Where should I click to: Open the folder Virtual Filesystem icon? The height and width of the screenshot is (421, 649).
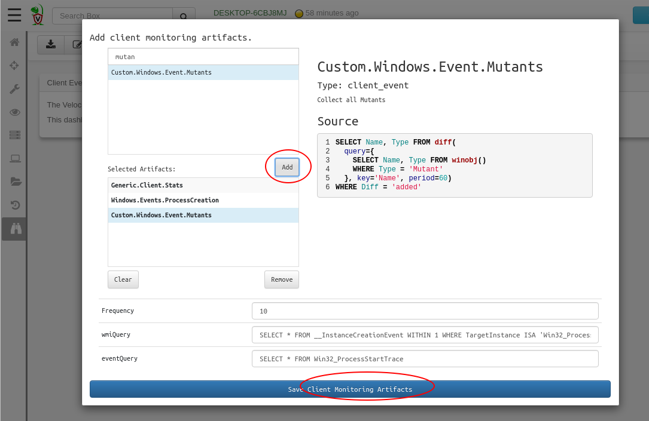pyautogui.click(x=14, y=182)
